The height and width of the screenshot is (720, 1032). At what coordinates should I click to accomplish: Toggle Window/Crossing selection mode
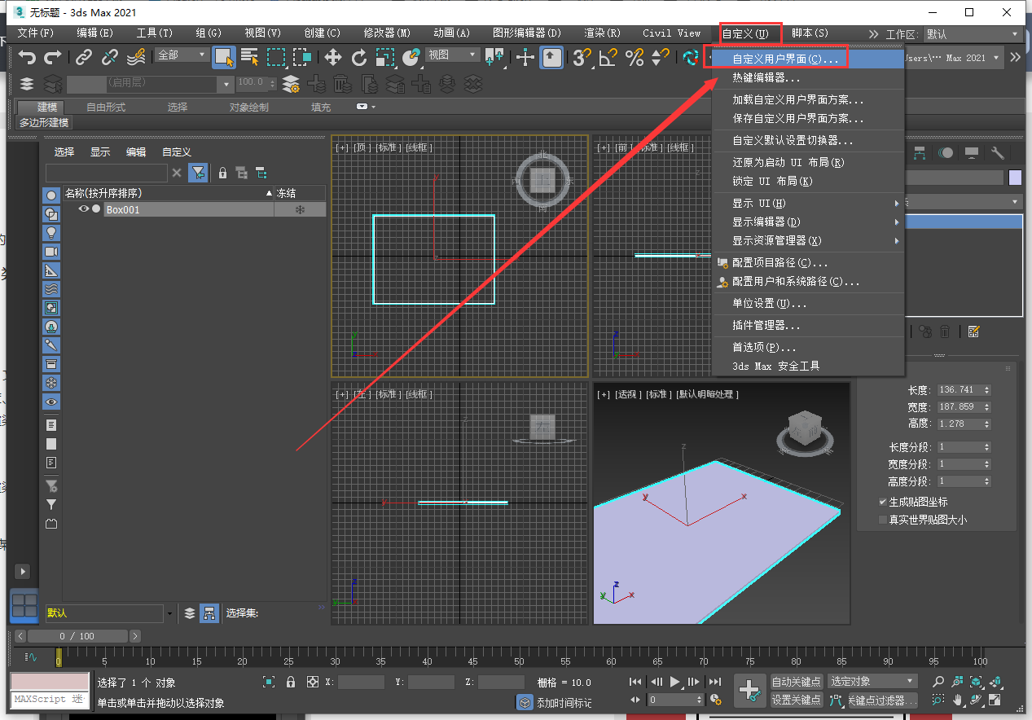pyautogui.click(x=302, y=57)
